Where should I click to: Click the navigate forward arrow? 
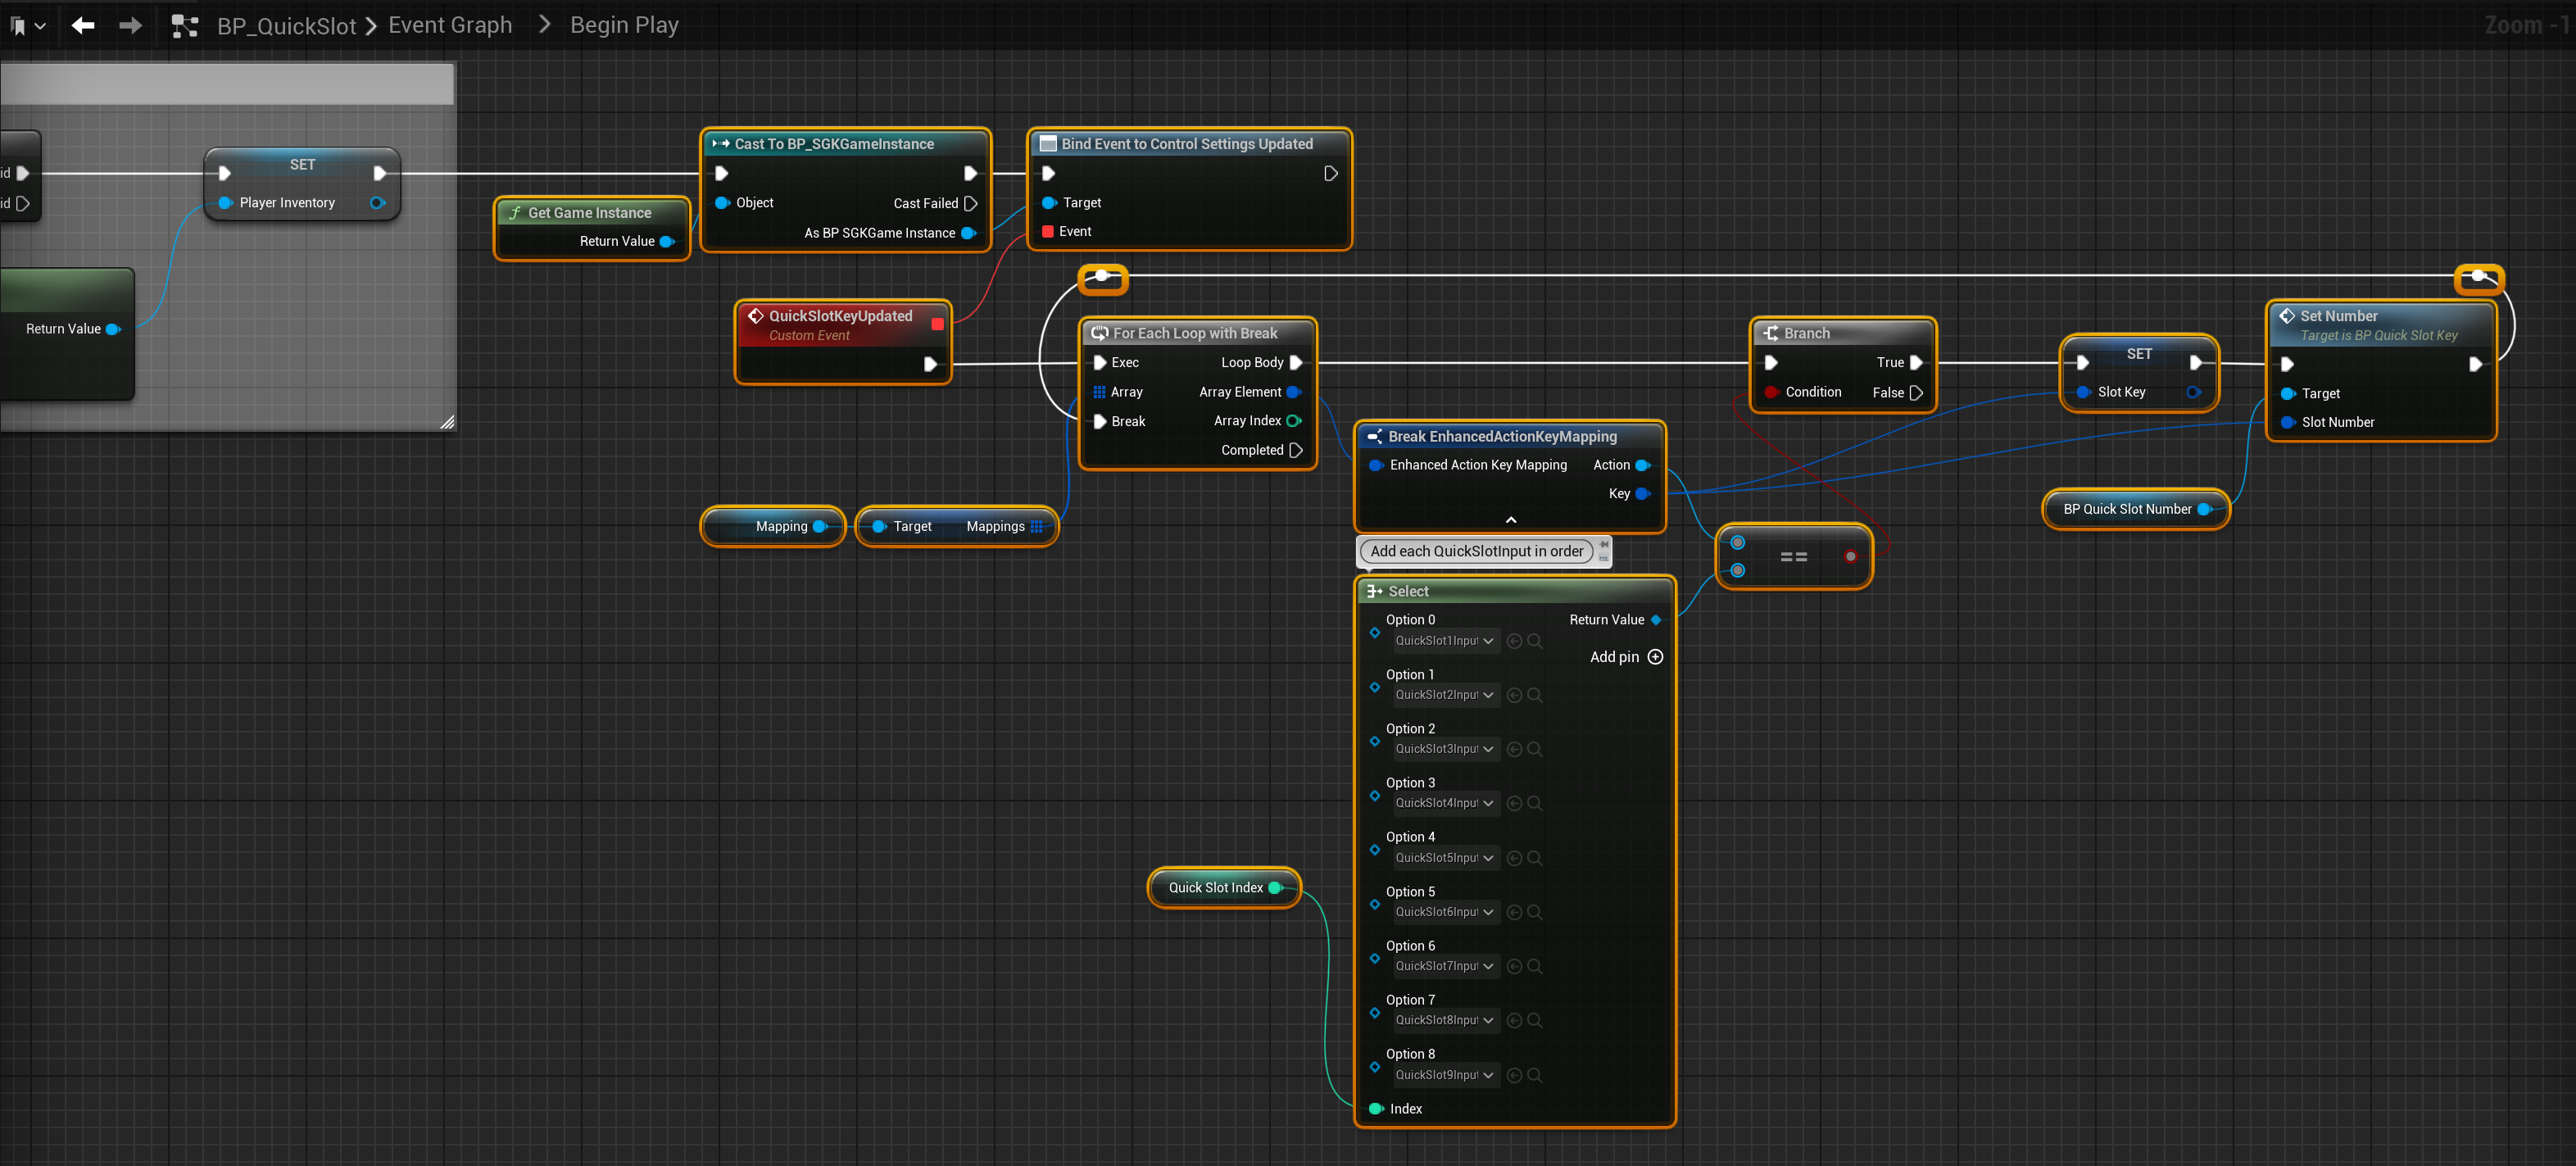pyautogui.click(x=131, y=25)
